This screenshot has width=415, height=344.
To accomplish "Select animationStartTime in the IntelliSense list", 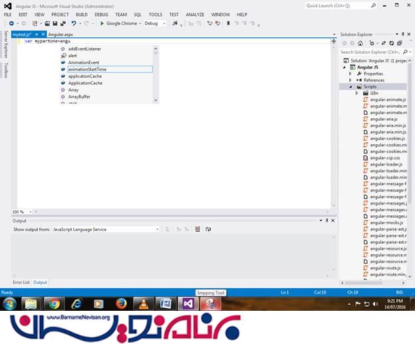I will coord(87,69).
